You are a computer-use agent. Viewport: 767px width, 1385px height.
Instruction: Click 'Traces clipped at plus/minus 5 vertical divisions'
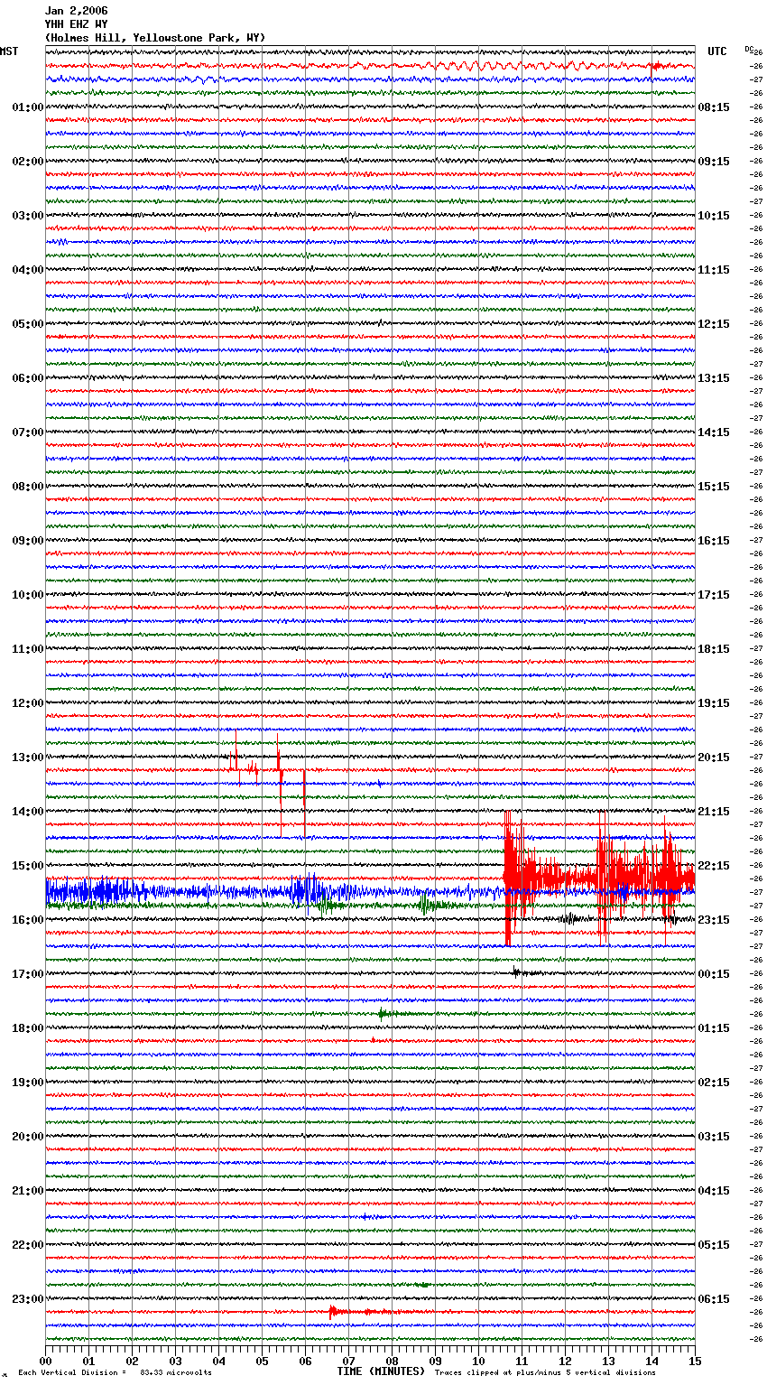point(545,1373)
